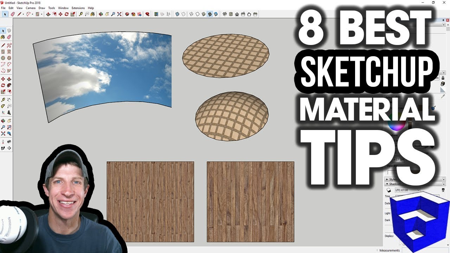Select the Axes tool
Viewport: 450px width, 253px height.
3,113
